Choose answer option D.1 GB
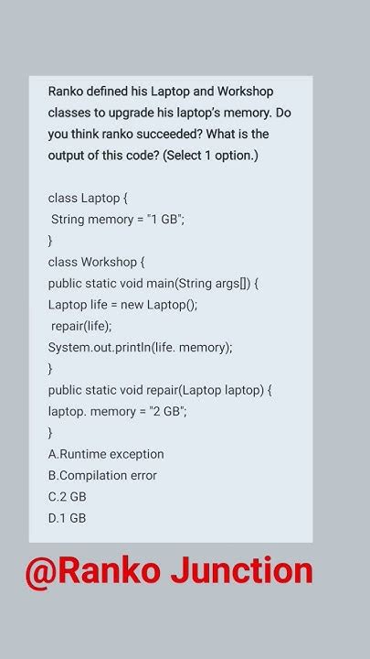 pyautogui.click(x=67, y=518)
